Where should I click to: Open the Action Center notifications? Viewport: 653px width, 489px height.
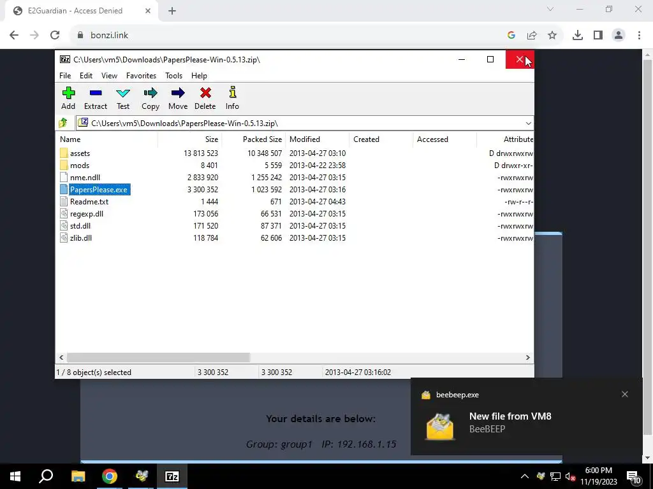click(x=635, y=476)
